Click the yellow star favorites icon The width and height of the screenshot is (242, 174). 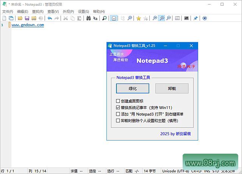[139, 18]
